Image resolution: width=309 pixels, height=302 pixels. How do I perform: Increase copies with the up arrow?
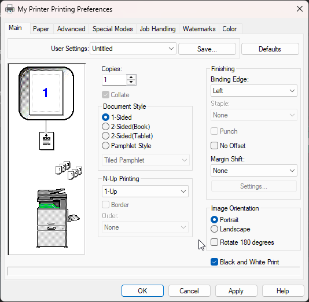(x=131, y=77)
